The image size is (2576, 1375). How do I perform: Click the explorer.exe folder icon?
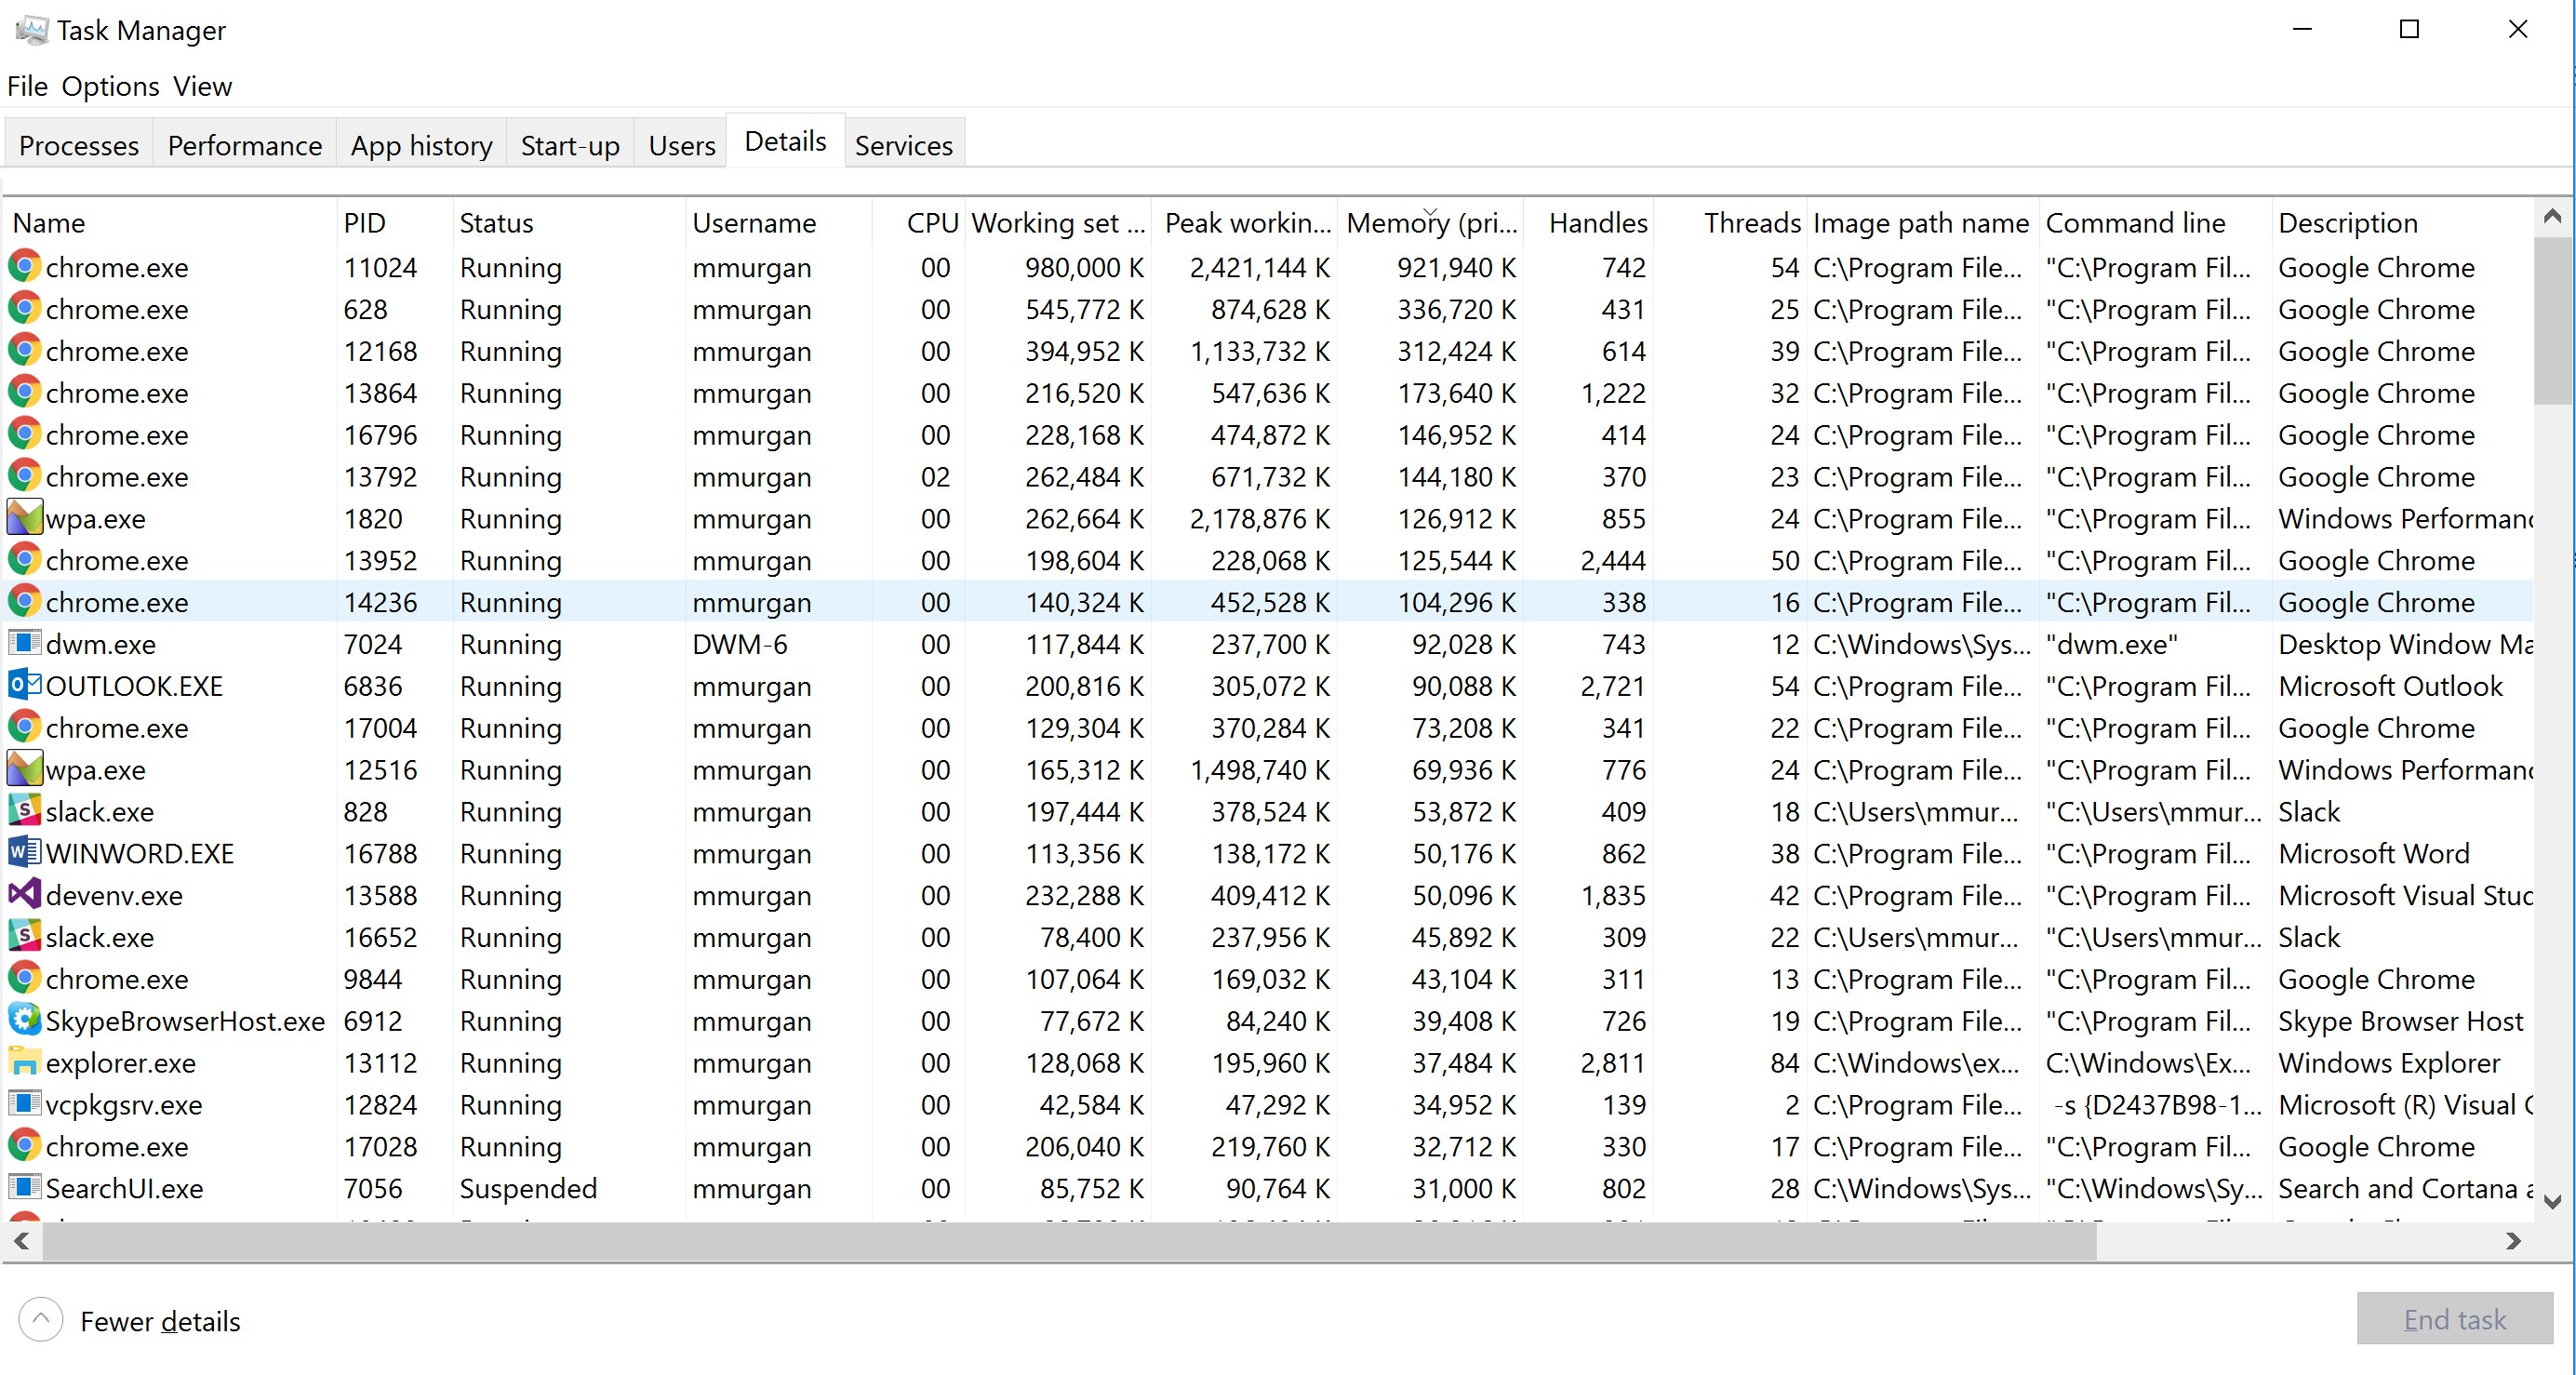(x=25, y=1062)
